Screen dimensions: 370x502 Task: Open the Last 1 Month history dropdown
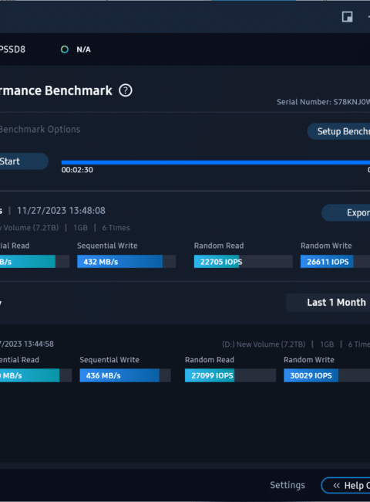(328, 302)
